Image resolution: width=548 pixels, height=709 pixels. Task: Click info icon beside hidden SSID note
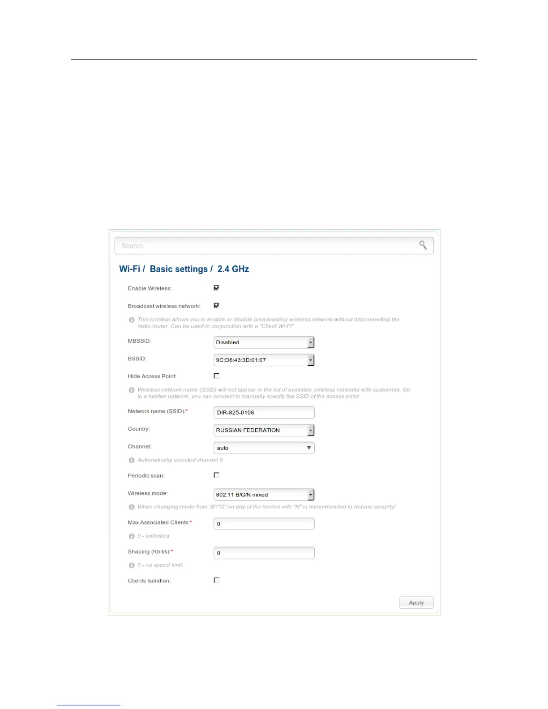pyautogui.click(x=132, y=390)
